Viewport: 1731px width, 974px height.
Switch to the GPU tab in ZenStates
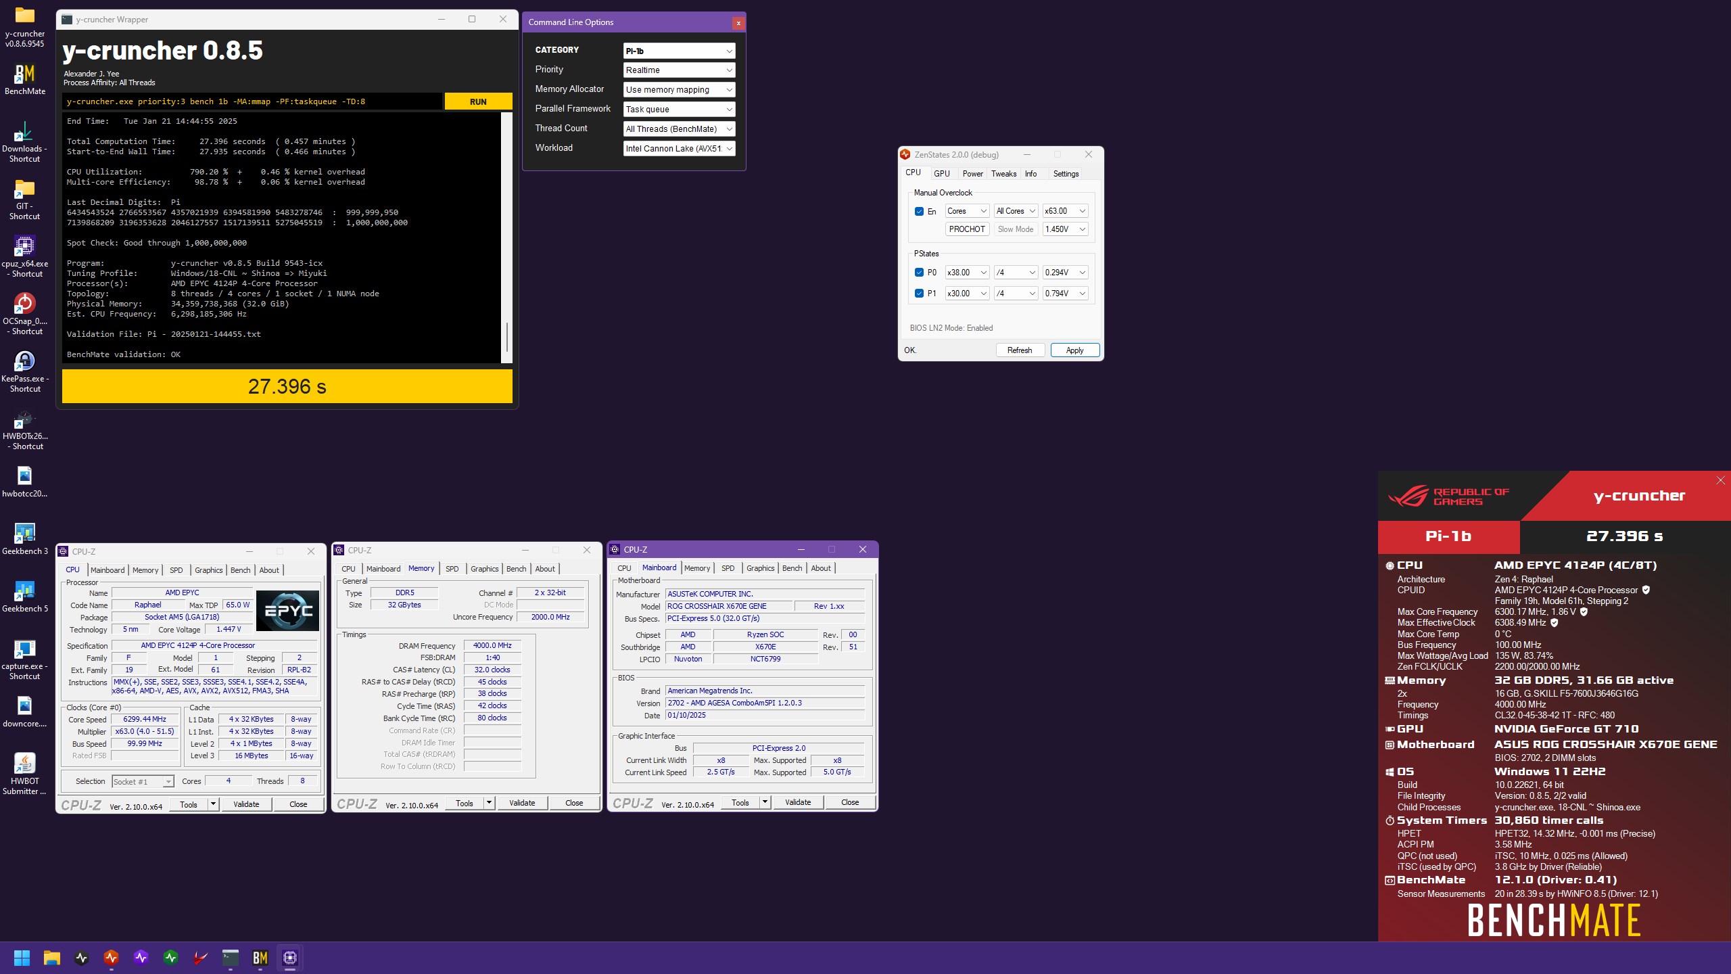click(942, 174)
